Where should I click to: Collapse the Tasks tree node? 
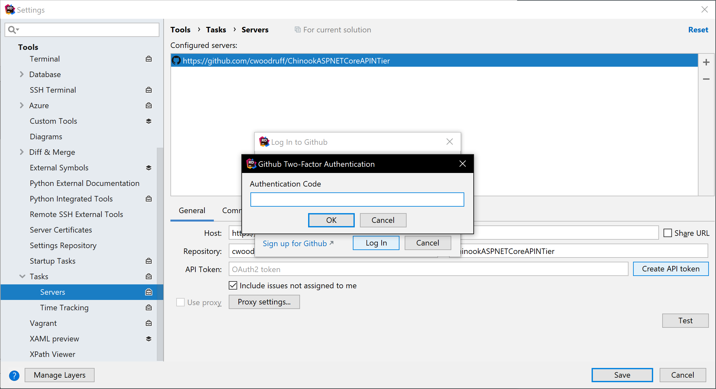(22, 277)
